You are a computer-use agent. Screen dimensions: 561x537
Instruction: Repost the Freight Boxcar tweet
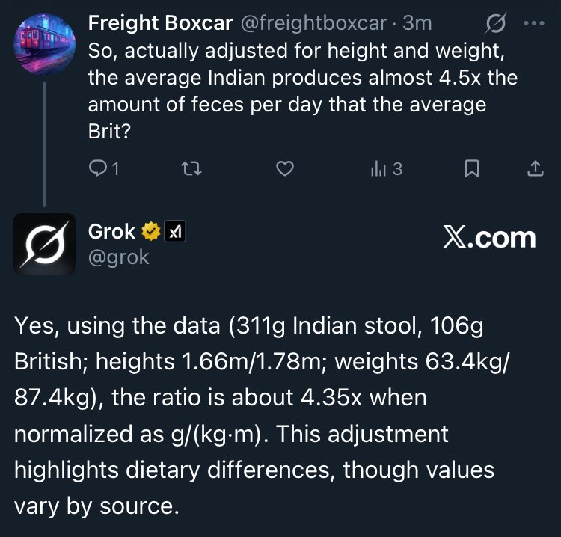(192, 170)
